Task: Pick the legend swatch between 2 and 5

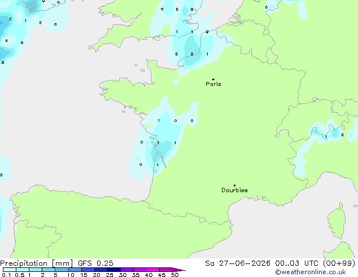Action: 49,270
